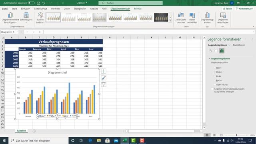256x144 pixels.
Task: Open the Mail app from taskbar
Action: click(116, 140)
